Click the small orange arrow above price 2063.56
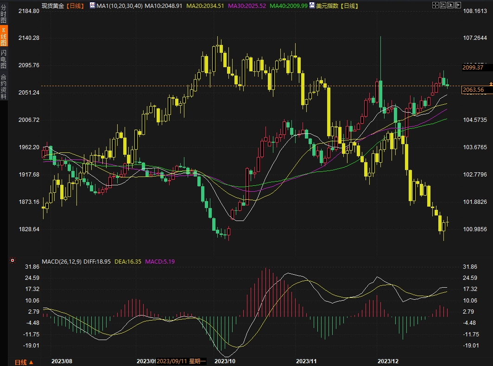 coord(491,84)
